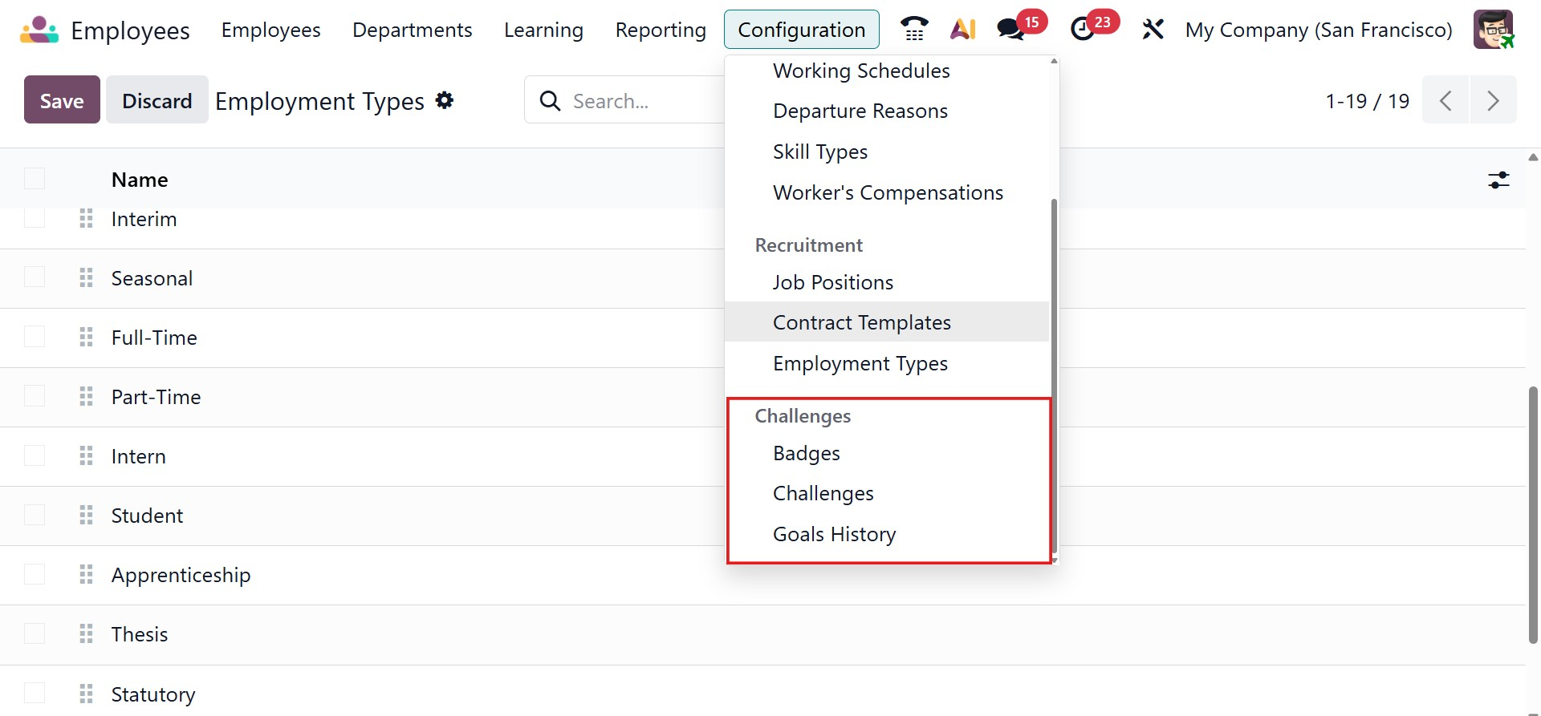Toggle the select-all header checkbox

[35, 179]
